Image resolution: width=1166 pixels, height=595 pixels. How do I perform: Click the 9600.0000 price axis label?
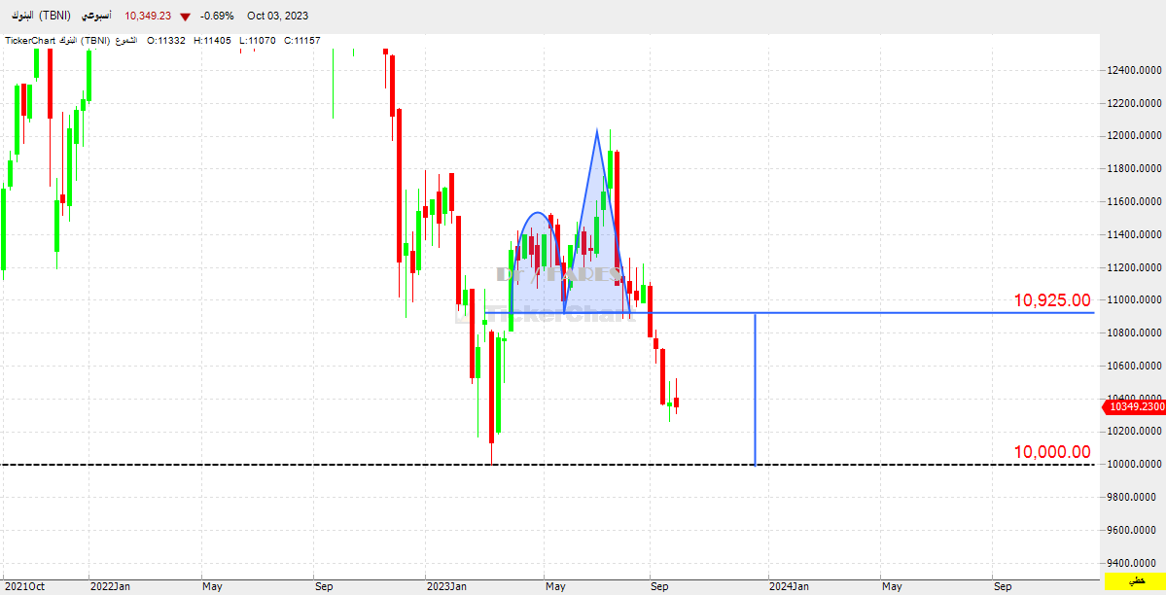pyautogui.click(x=1133, y=530)
